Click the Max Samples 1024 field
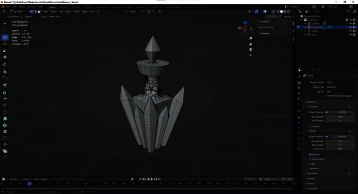Image resolution: width=358 pixels, height=194 pixels. [x=340, y=117]
